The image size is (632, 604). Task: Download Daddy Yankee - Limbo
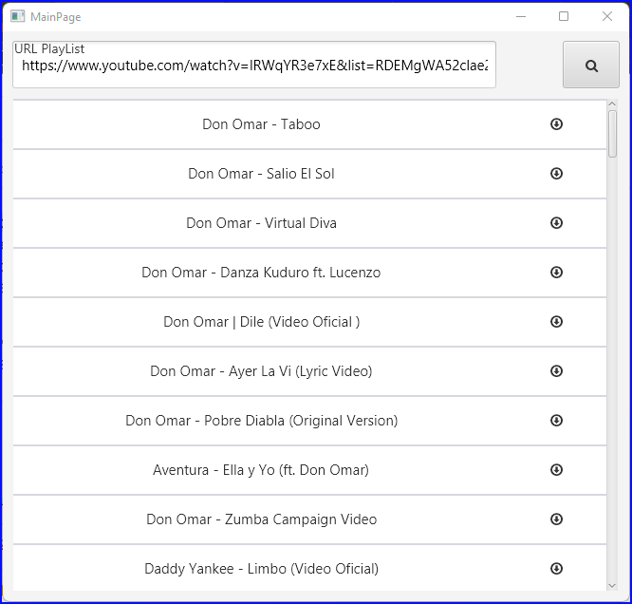[x=556, y=569]
